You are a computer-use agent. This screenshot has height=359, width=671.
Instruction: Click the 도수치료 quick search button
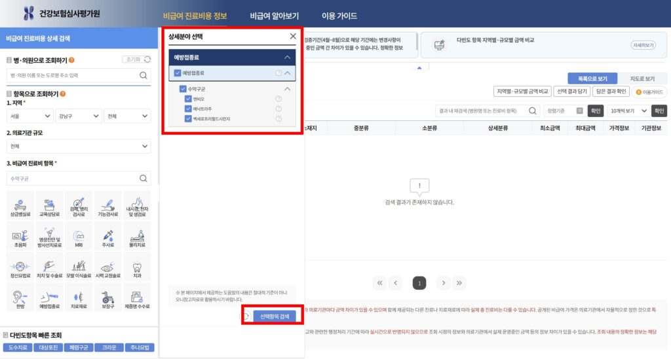coord(18,347)
